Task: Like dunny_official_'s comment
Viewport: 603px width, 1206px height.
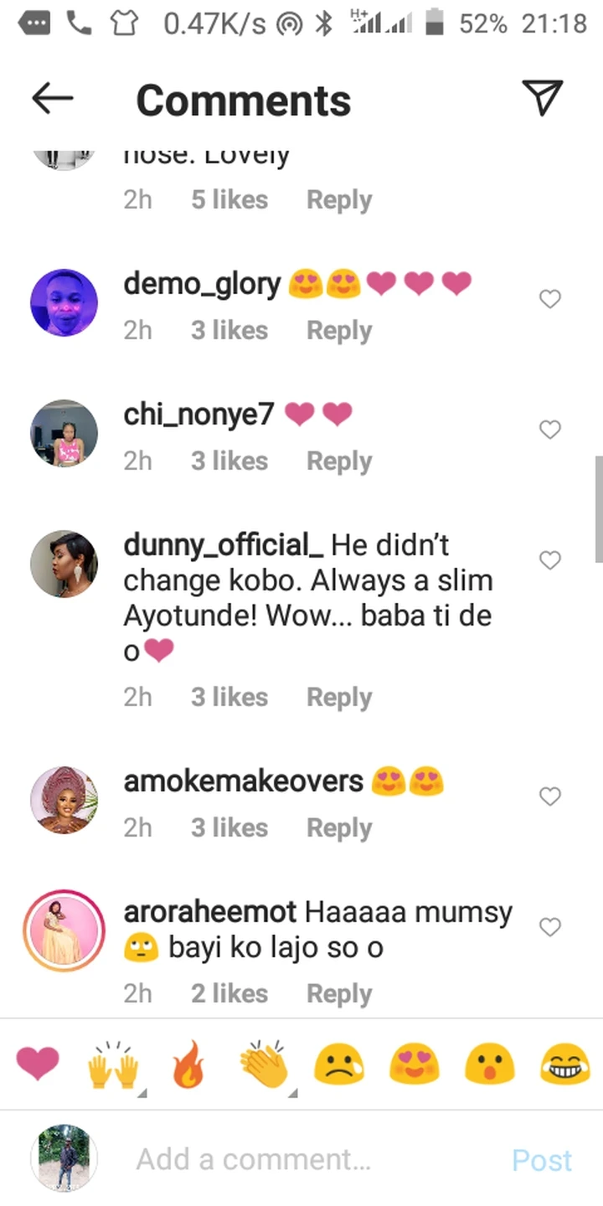Action: 549,560
